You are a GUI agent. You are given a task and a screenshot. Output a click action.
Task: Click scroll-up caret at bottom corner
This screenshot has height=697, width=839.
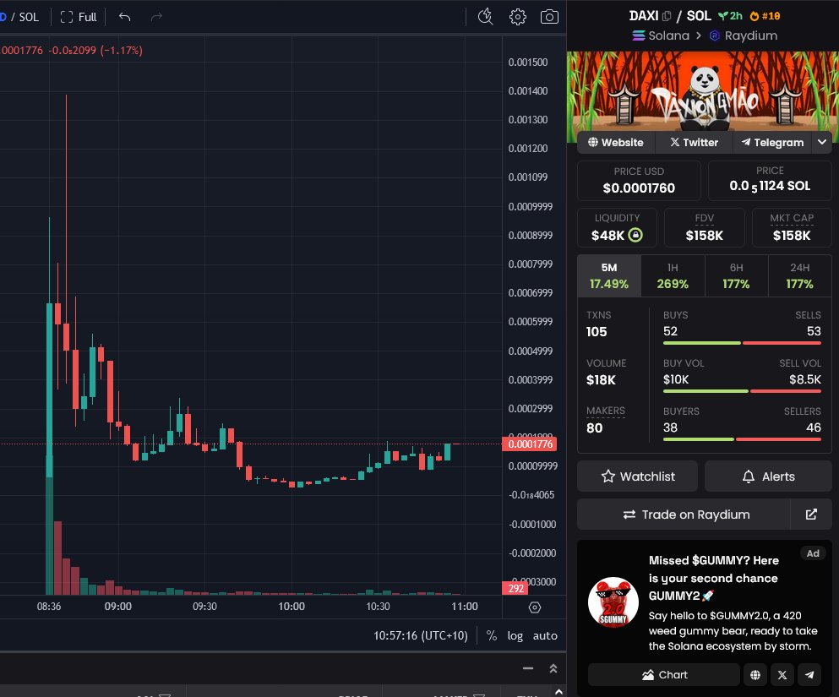click(x=558, y=692)
